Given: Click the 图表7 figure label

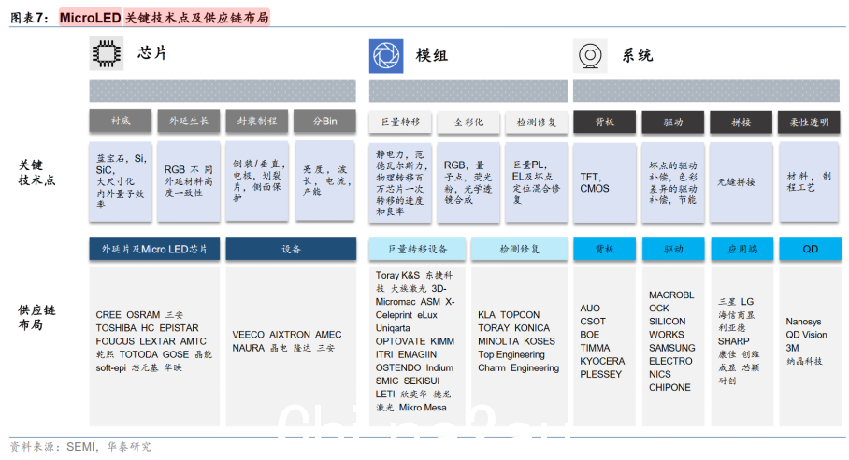Looking at the screenshot, I should tap(29, 18).
